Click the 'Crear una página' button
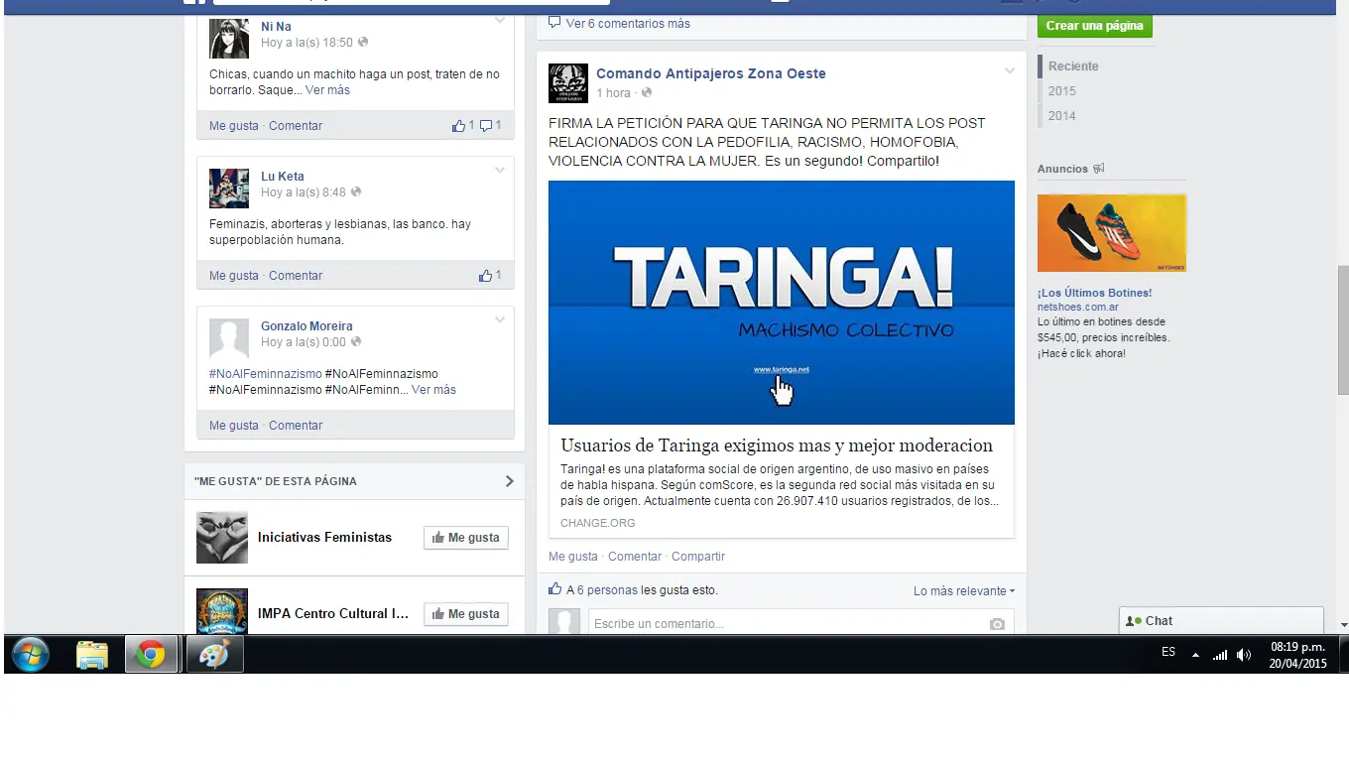 coord(1095,26)
